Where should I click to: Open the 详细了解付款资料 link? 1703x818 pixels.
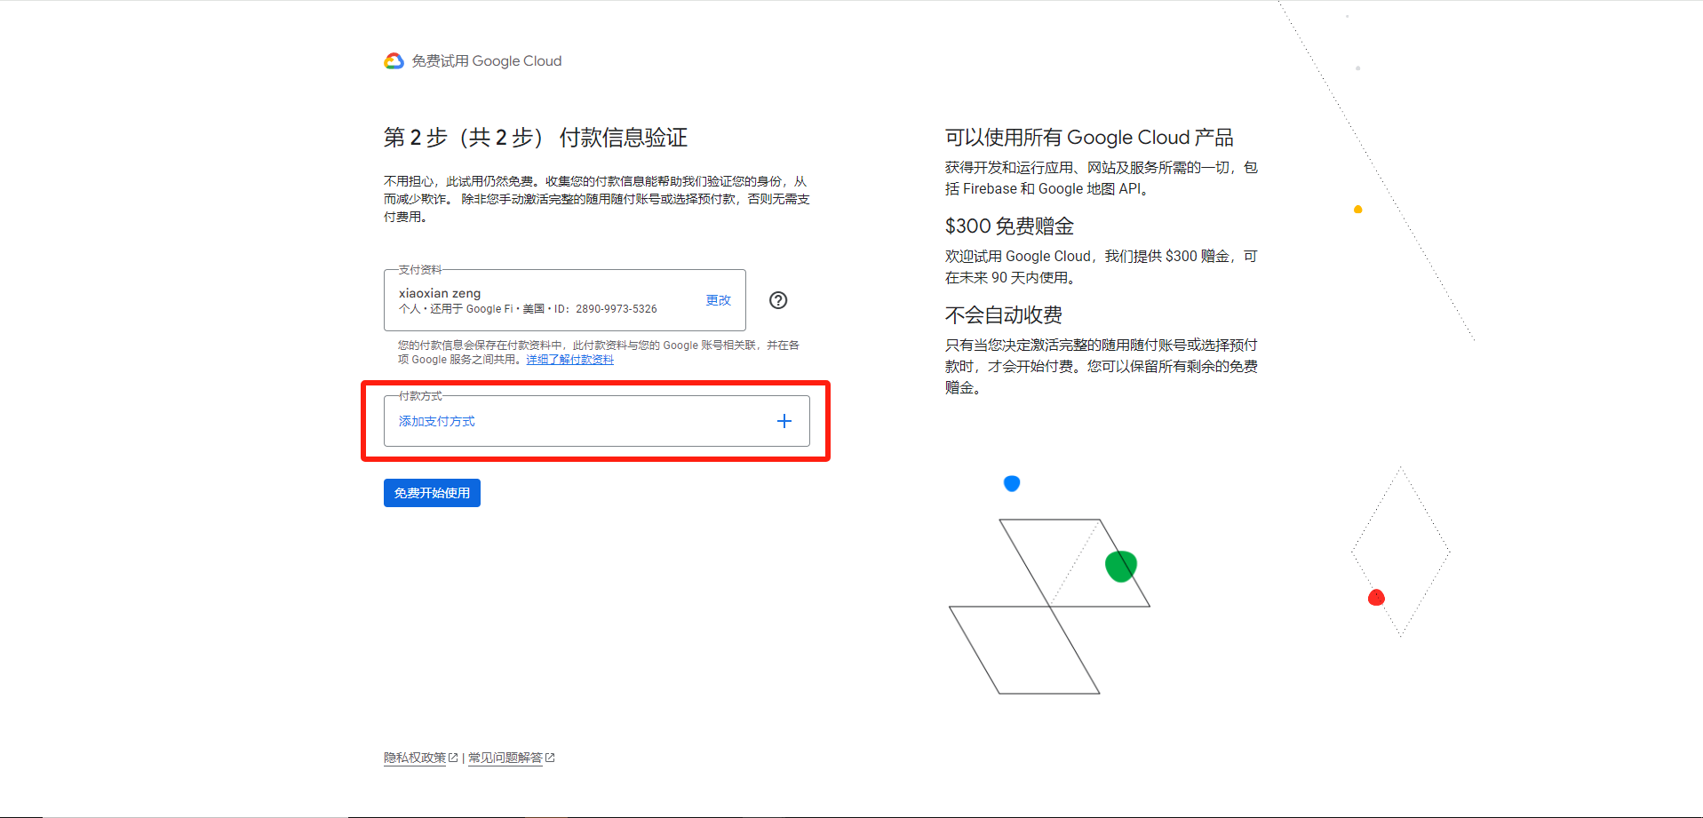(x=570, y=360)
